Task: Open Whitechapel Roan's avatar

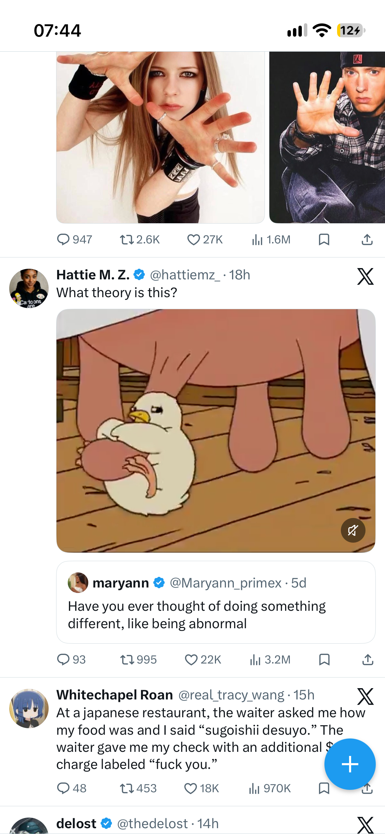Action: tap(29, 708)
